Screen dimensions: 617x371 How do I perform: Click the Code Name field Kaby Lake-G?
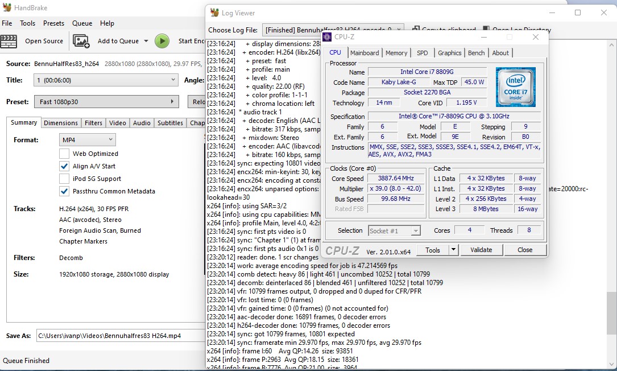[399, 82]
